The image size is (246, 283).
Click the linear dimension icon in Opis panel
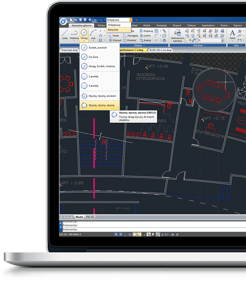pos(239,40)
